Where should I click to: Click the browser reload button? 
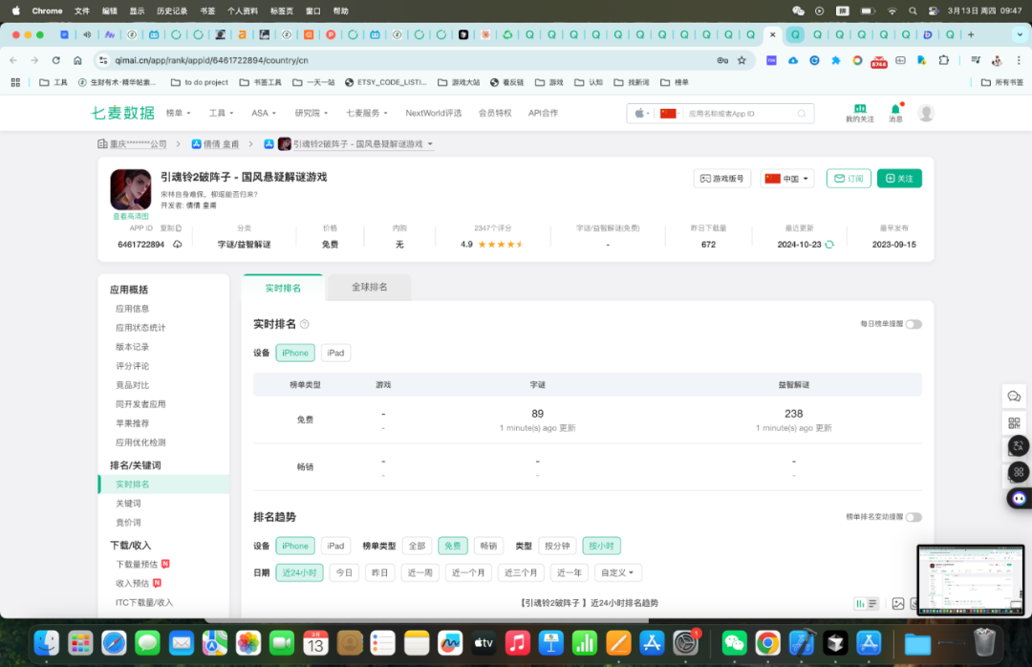coord(56,60)
